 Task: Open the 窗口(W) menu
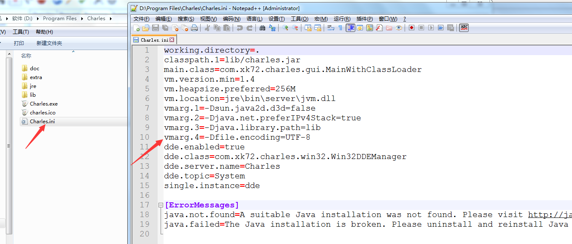coord(388,19)
